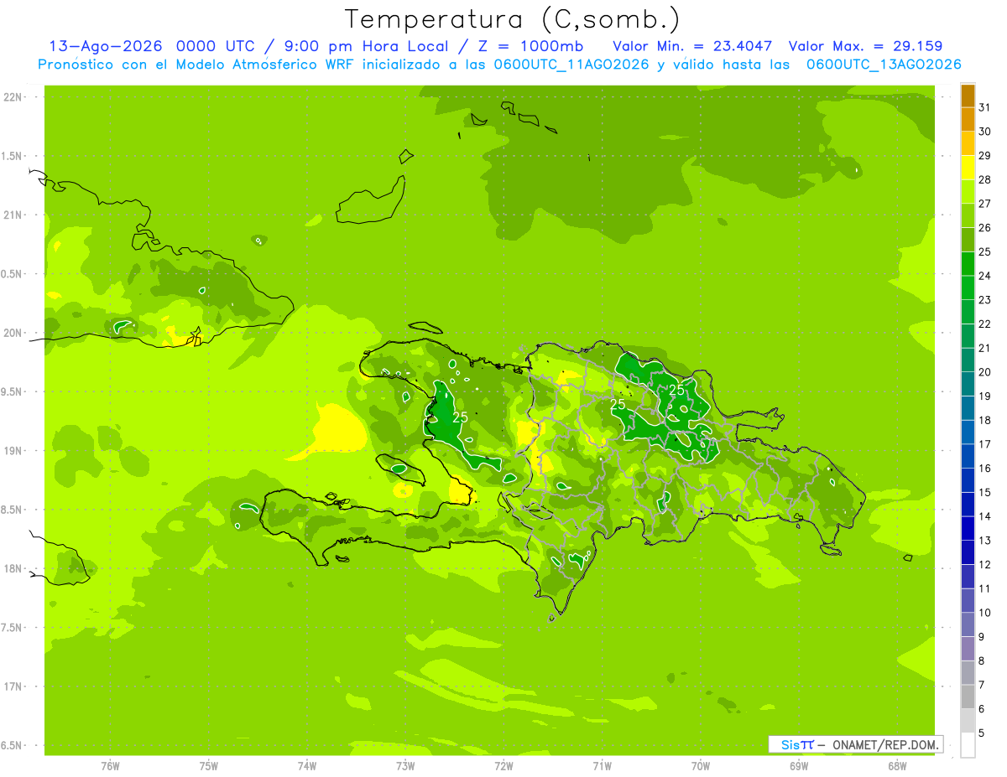Pick the dark blue swatch between 12 and 13
This screenshot has height=777, width=1007.
(x=968, y=553)
